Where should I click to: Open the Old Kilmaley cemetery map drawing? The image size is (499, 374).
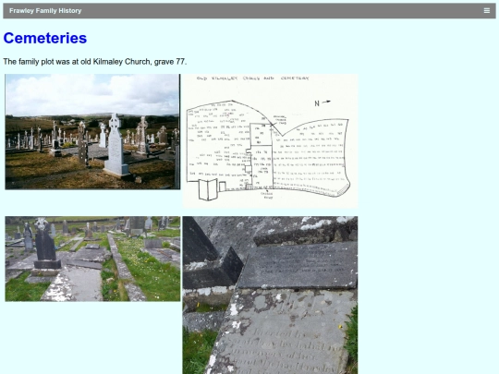(270, 141)
